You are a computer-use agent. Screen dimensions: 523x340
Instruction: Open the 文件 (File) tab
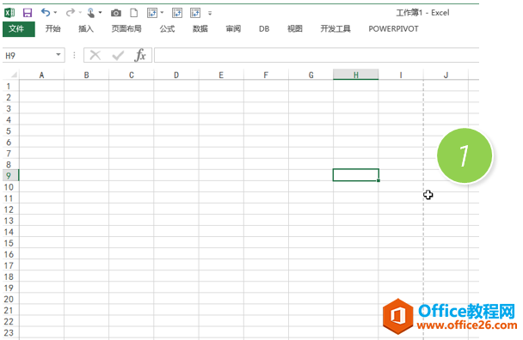tap(19, 29)
